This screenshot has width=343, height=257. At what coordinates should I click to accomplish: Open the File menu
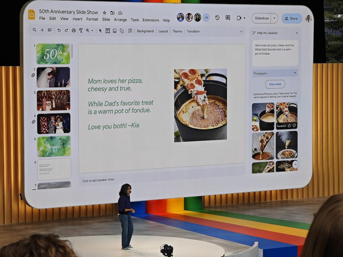[42, 18]
